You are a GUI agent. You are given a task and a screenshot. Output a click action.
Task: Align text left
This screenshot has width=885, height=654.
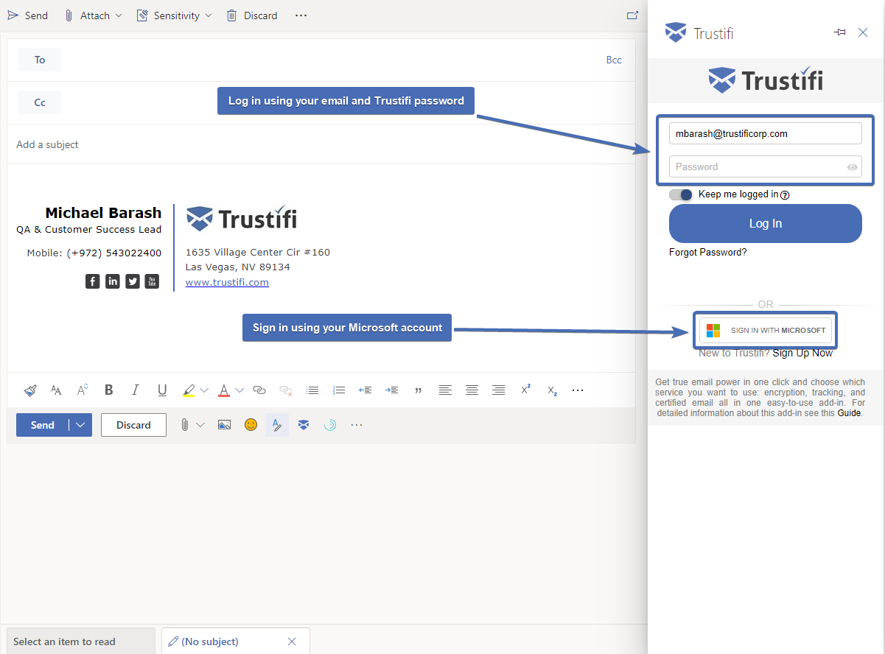pyautogui.click(x=445, y=390)
